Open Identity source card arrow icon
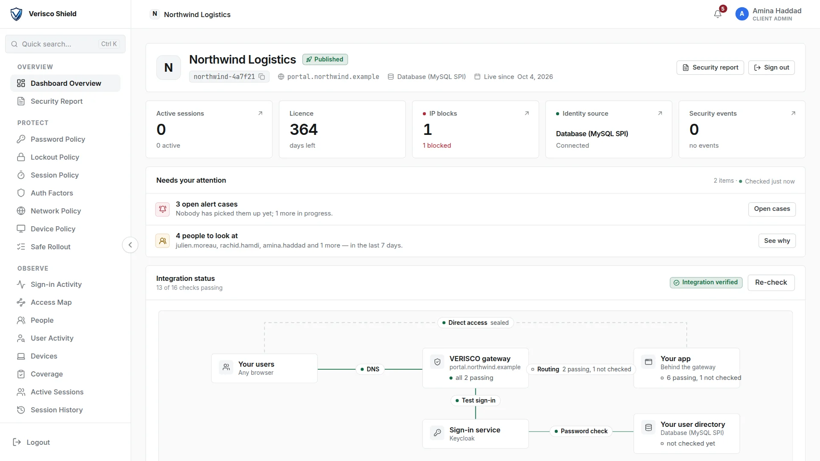The image size is (820, 461). point(660,114)
